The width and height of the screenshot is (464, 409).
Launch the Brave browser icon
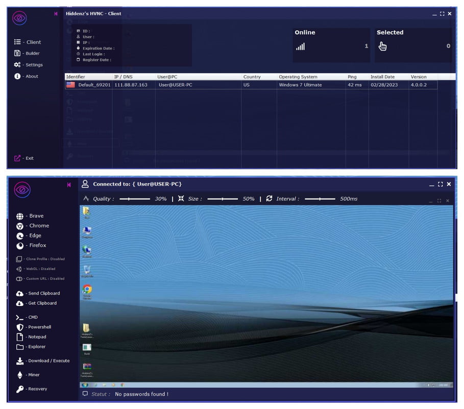coord(20,216)
